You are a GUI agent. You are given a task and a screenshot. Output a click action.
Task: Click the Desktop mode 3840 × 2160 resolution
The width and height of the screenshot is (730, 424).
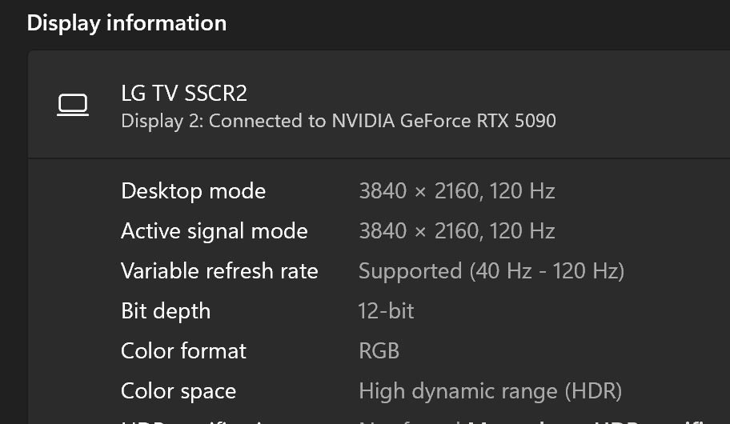click(x=417, y=191)
